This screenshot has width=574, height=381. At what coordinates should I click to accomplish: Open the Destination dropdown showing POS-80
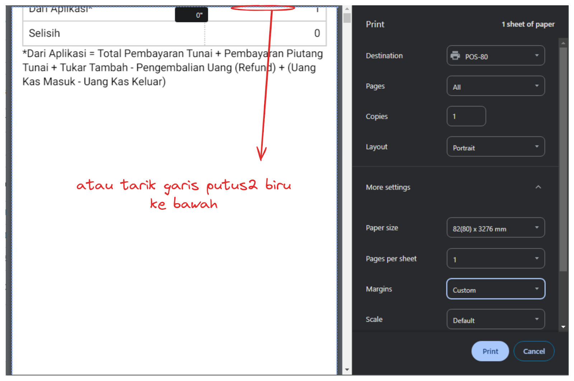point(495,56)
